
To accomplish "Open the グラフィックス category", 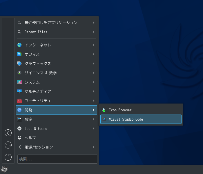I will (57, 64).
